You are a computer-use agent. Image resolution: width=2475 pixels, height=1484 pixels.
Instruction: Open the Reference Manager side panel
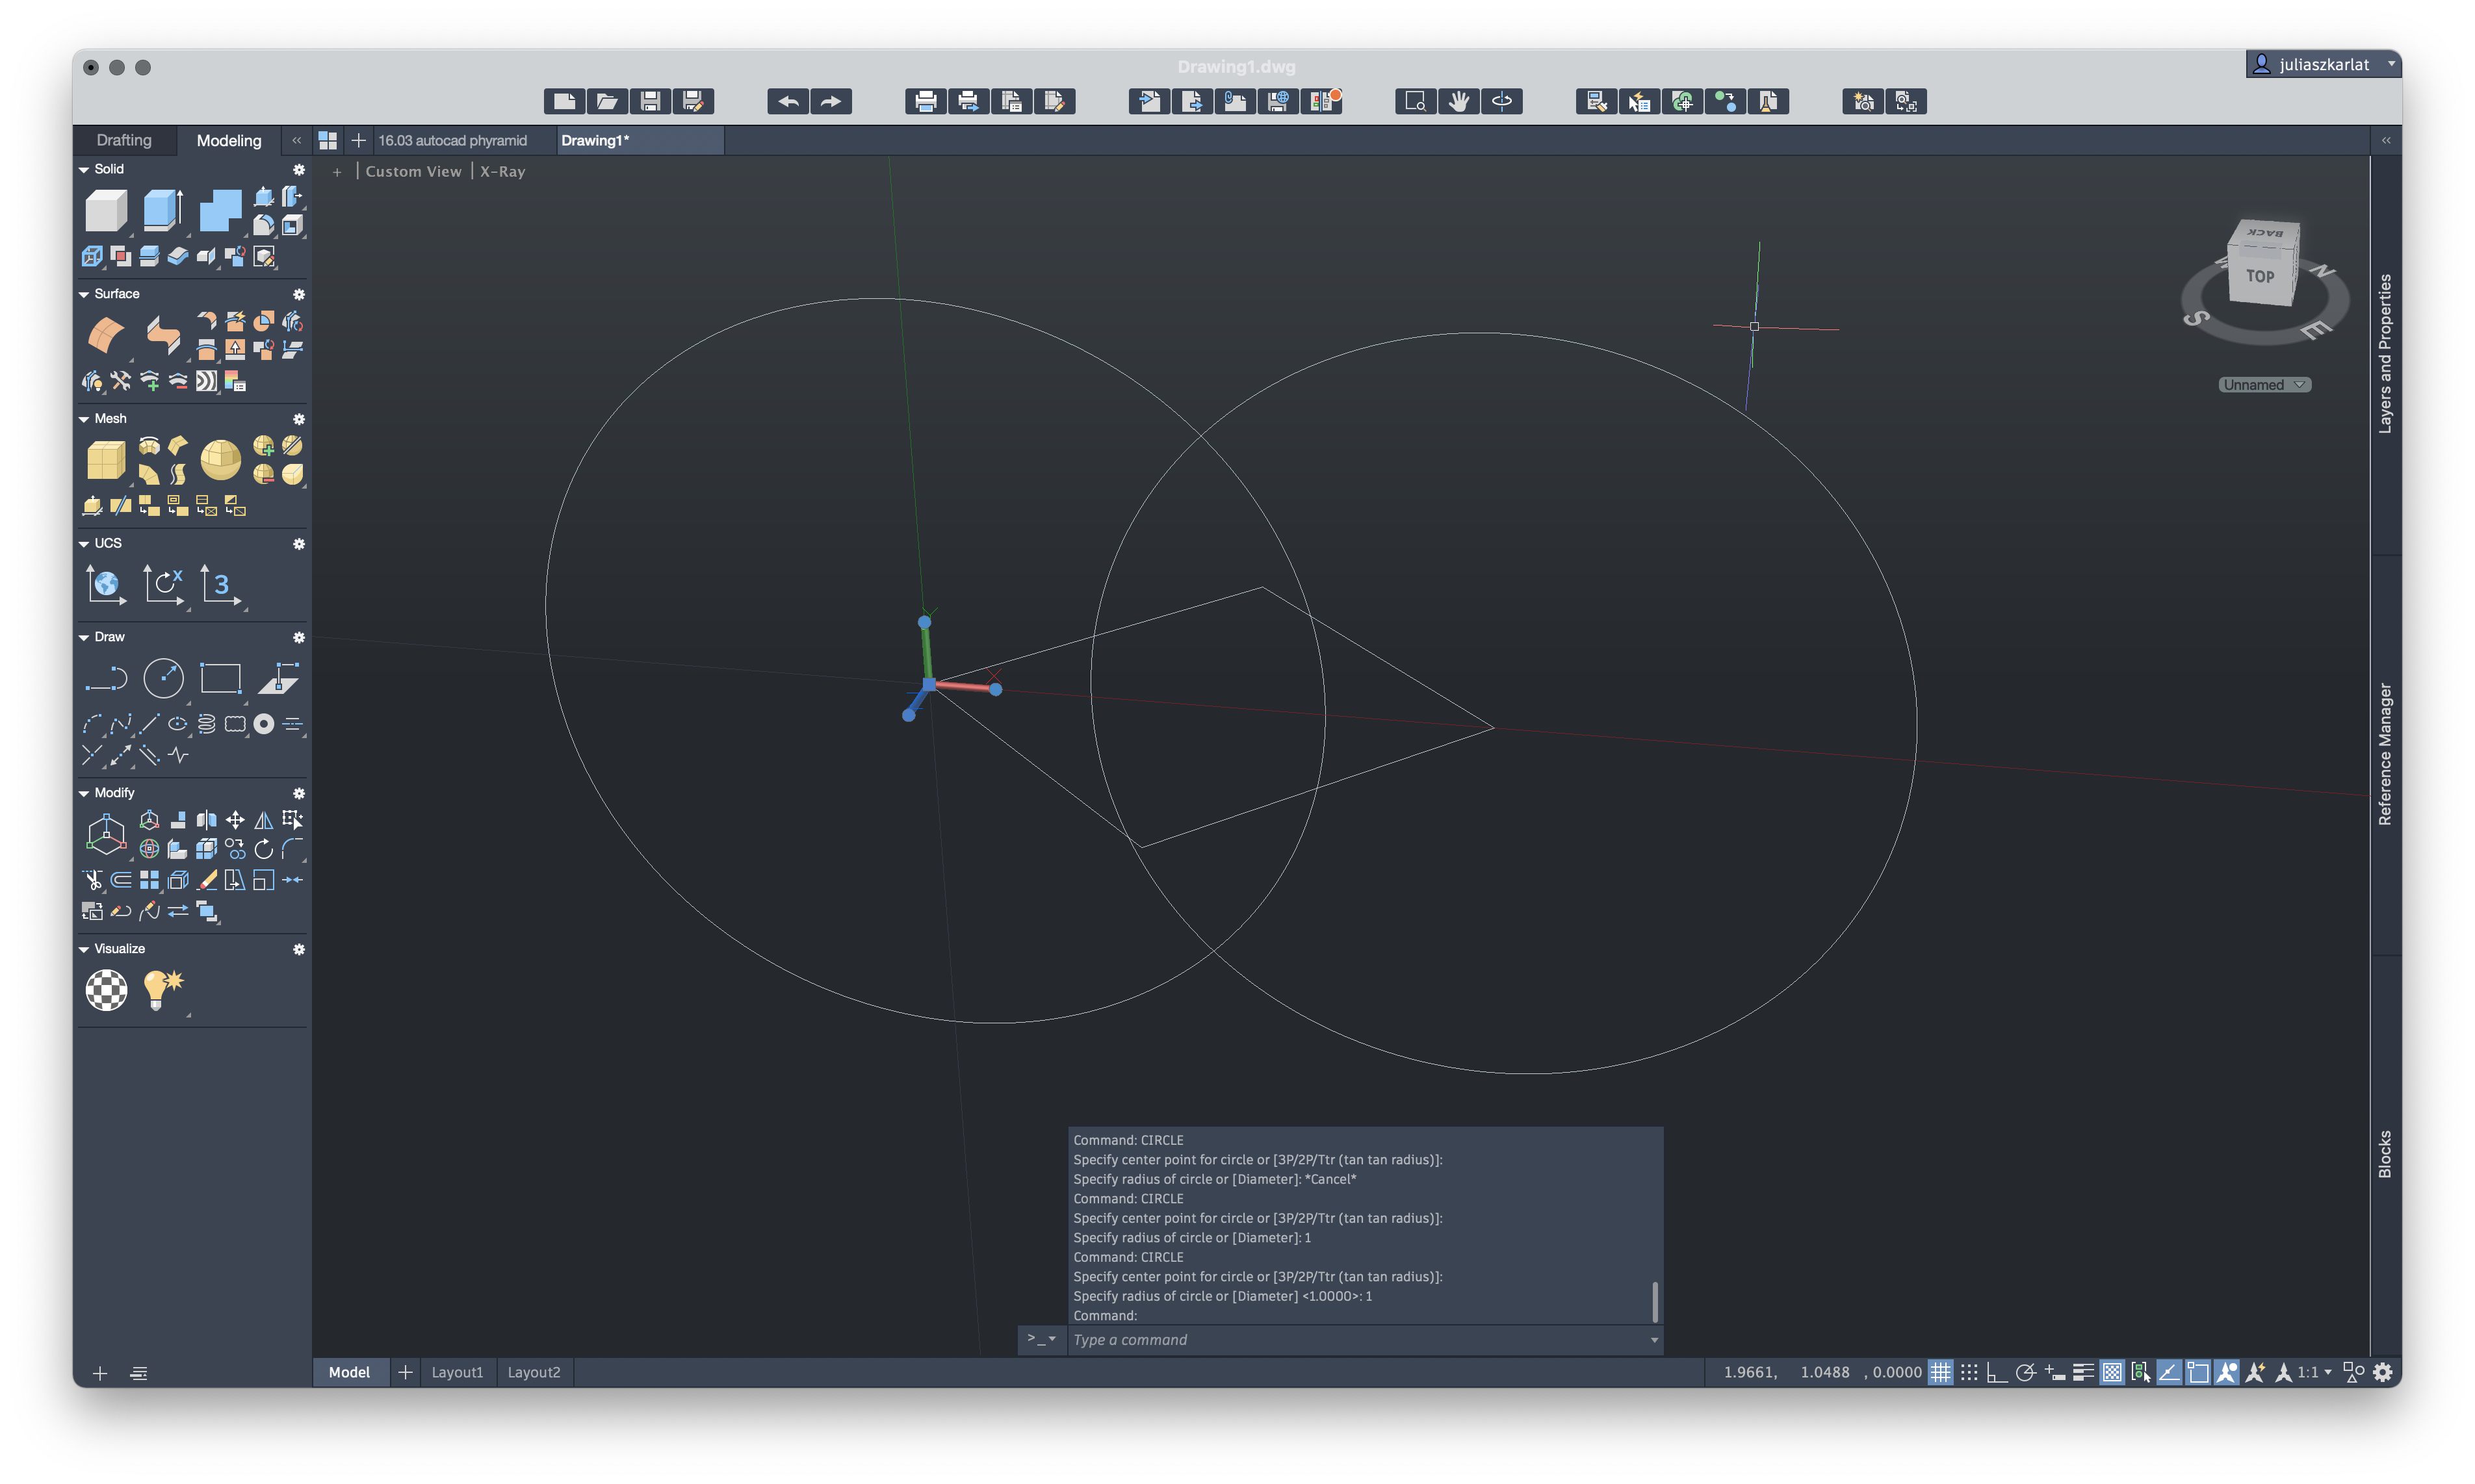(x=2385, y=755)
